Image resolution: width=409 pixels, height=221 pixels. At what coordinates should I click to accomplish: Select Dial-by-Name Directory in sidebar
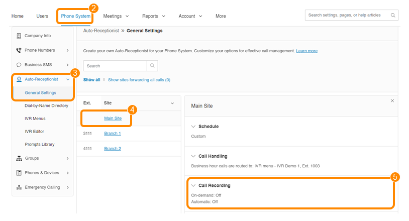[x=46, y=105]
